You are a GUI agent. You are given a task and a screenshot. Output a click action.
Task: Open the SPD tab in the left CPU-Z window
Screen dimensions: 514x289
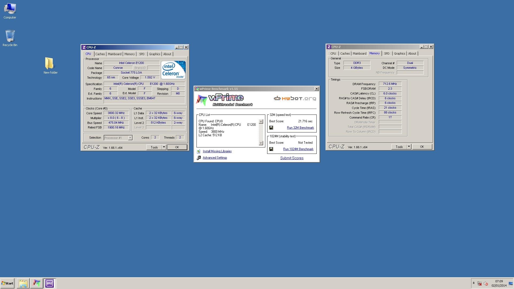[x=142, y=54]
